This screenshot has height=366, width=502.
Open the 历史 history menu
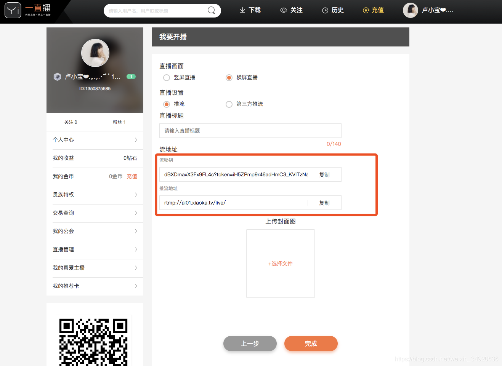[x=333, y=10]
